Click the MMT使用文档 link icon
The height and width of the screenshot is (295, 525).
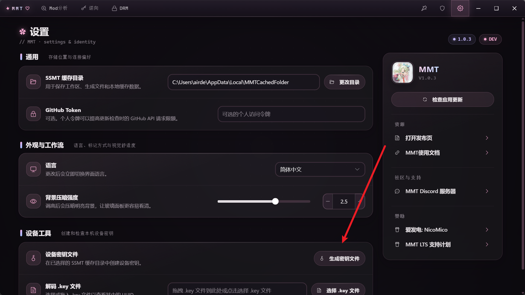pos(397,153)
